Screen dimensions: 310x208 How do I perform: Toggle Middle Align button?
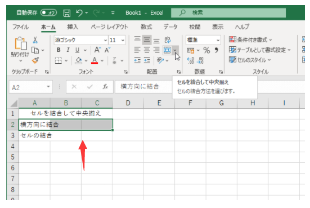coord(147,40)
